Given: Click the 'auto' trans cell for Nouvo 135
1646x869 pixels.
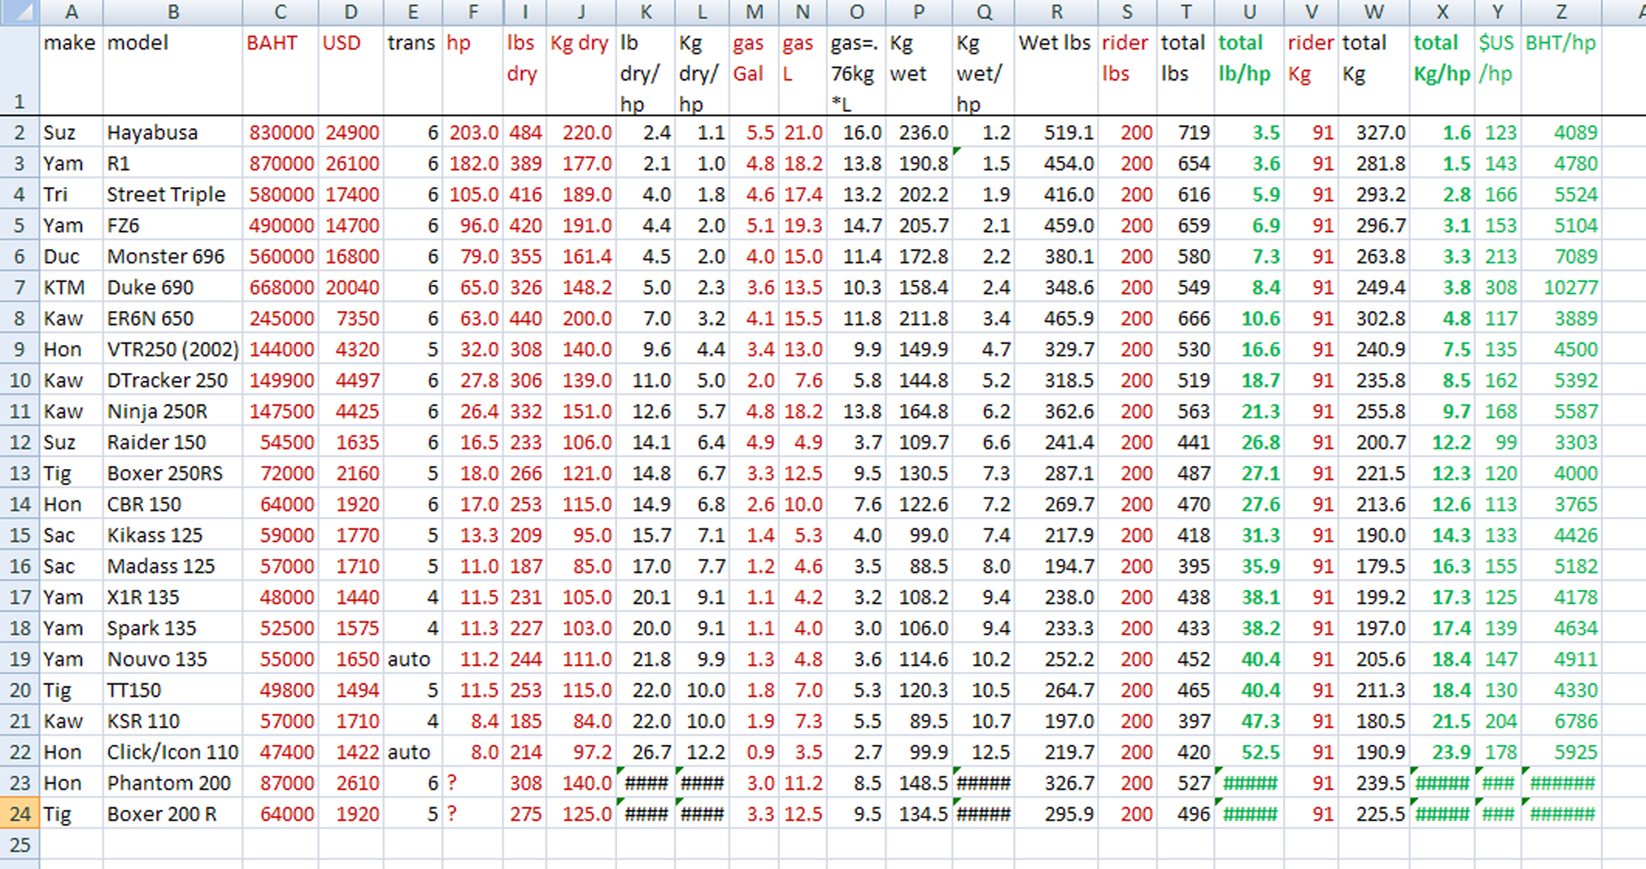Looking at the screenshot, I should [x=410, y=659].
